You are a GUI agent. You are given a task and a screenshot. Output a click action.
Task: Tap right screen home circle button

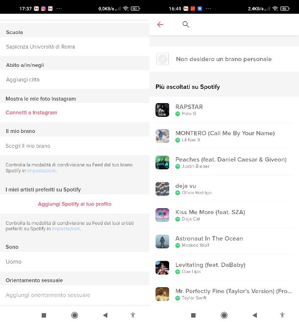pos(224,315)
